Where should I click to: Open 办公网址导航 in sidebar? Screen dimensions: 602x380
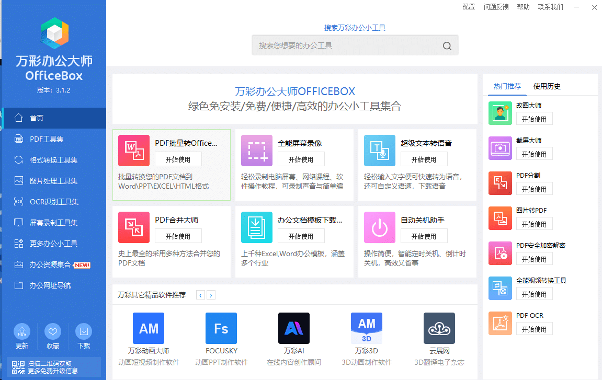[x=54, y=285]
